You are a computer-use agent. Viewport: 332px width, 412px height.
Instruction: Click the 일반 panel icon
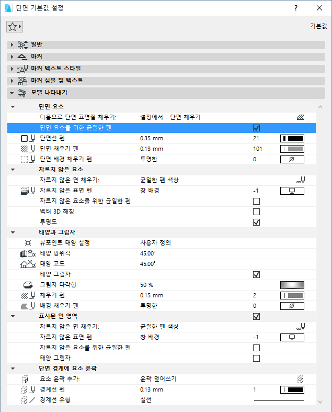click(x=22, y=44)
